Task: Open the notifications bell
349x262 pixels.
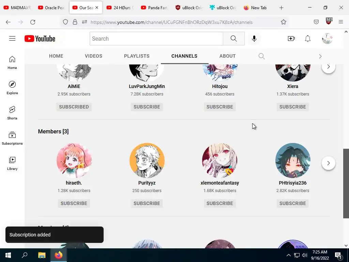Action: tap(308, 39)
